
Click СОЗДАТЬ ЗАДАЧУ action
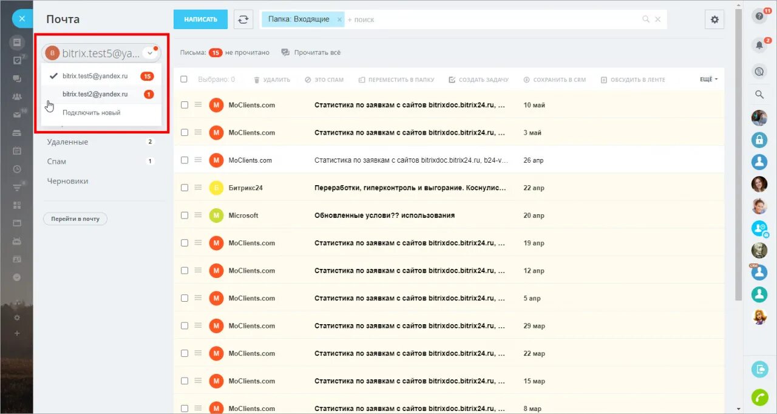[478, 80]
